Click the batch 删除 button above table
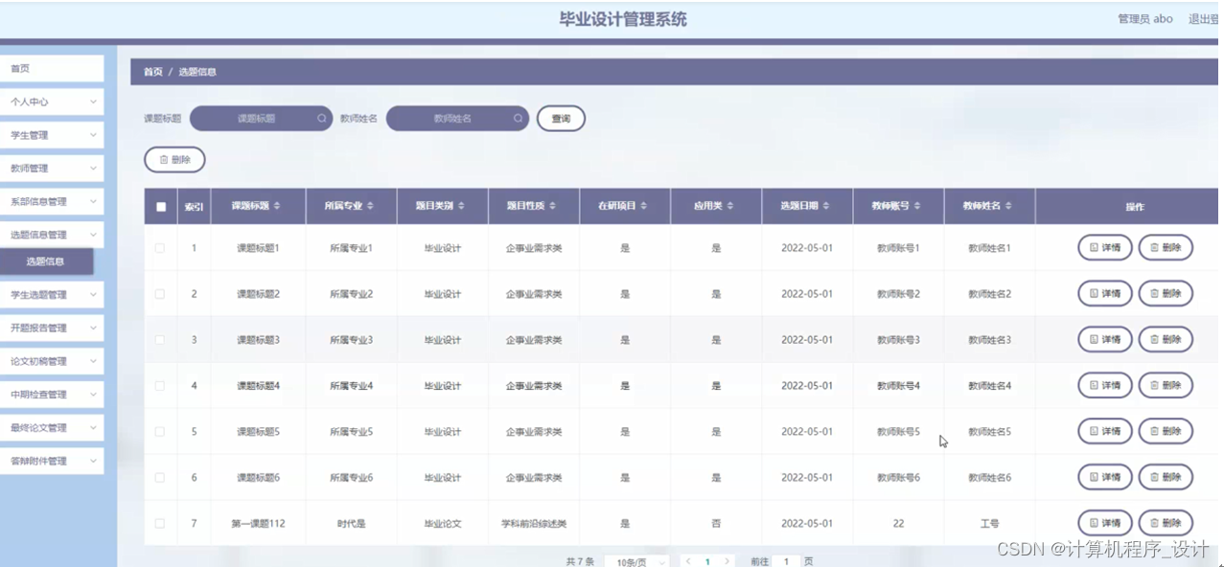This screenshot has width=1224, height=567. point(174,160)
